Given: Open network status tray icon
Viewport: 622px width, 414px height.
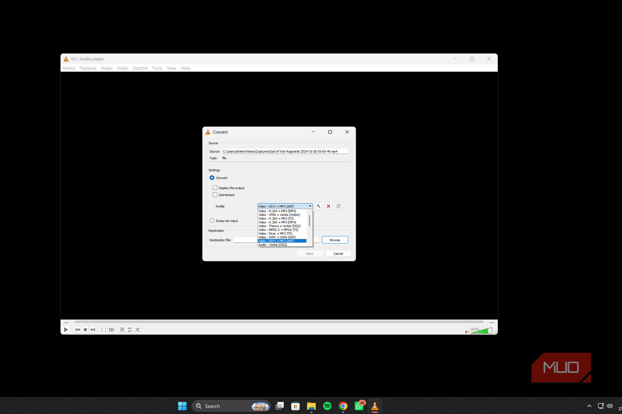Looking at the screenshot, I should [x=600, y=406].
